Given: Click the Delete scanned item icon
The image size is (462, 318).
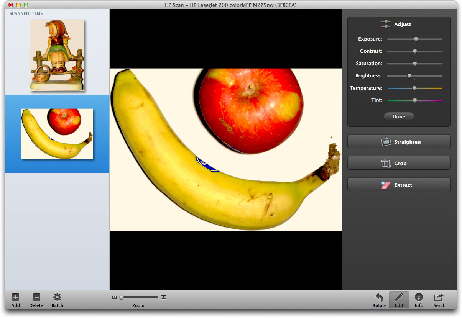Looking at the screenshot, I should 36,297.
